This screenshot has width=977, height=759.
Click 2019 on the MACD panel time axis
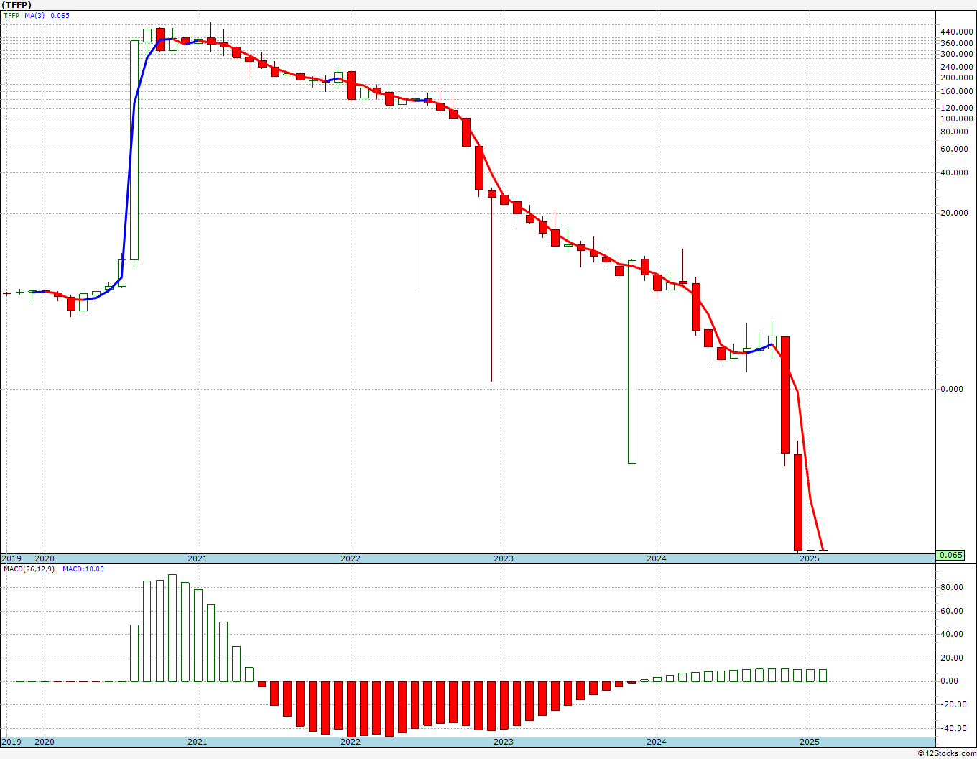click(x=11, y=742)
